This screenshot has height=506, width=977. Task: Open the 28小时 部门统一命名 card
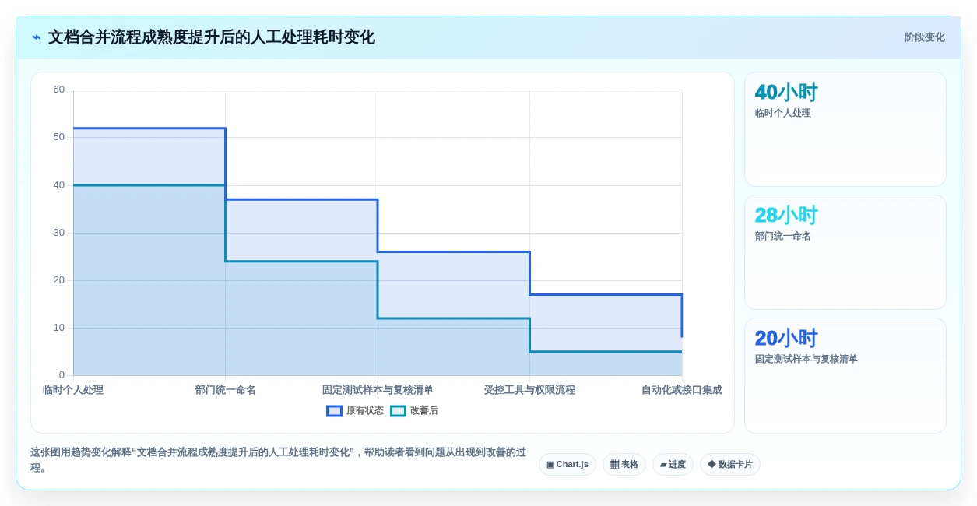click(x=845, y=252)
